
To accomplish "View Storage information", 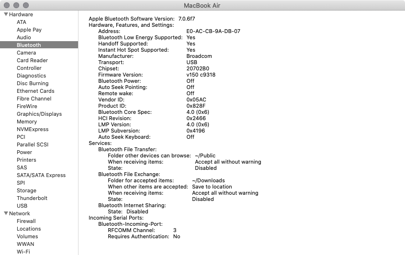I will pos(26,190).
